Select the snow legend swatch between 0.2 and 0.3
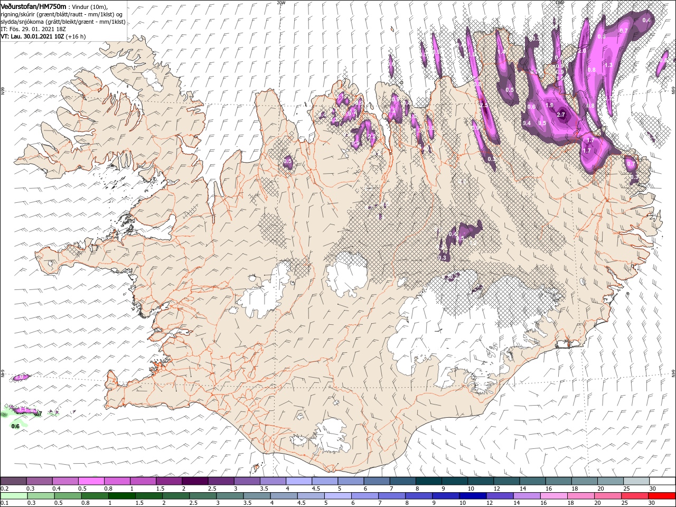The image size is (676, 507). coord(13,481)
